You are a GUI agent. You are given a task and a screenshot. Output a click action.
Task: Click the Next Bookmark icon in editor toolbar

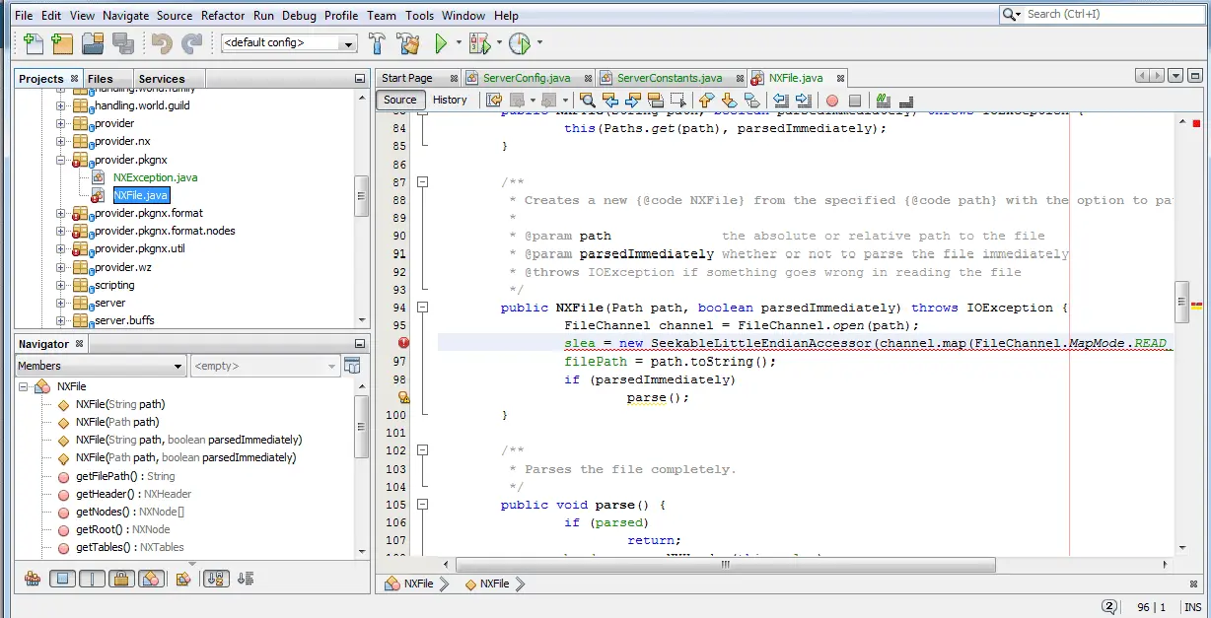[x=729, y=100]
